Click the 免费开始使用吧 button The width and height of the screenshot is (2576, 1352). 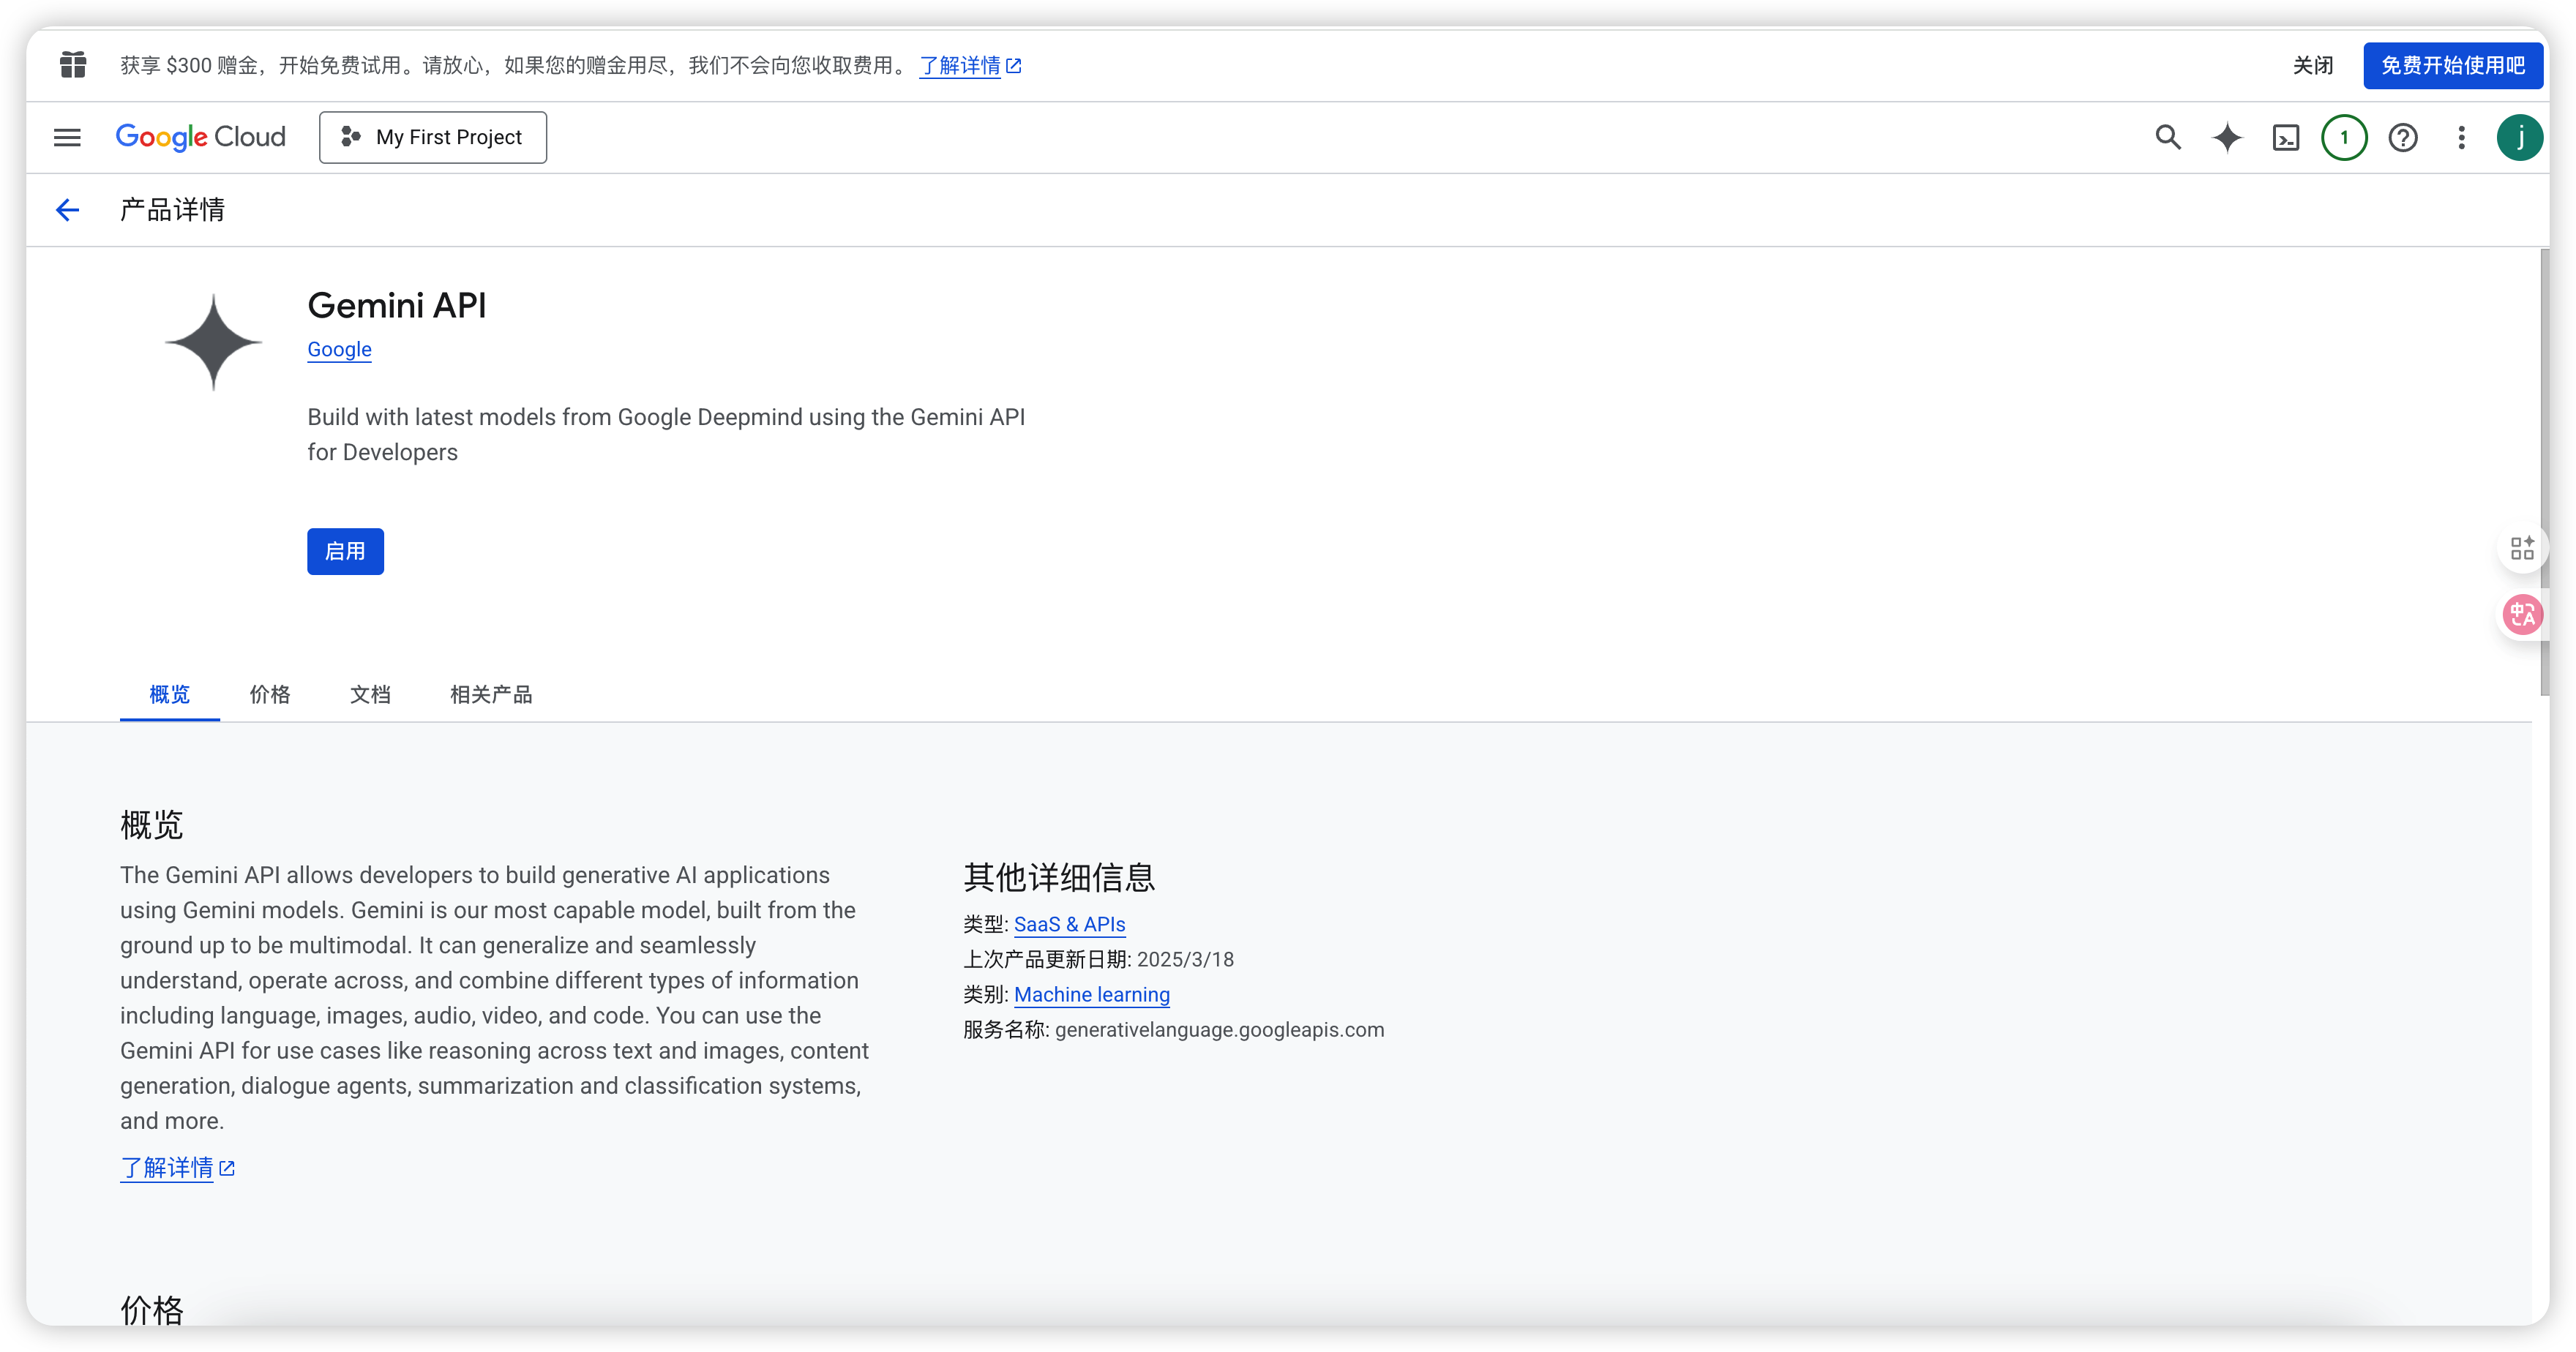[2452, 66]
